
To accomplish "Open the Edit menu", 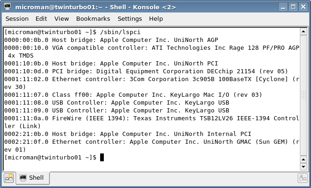I will pyautogui.click(x=41, y=18).
